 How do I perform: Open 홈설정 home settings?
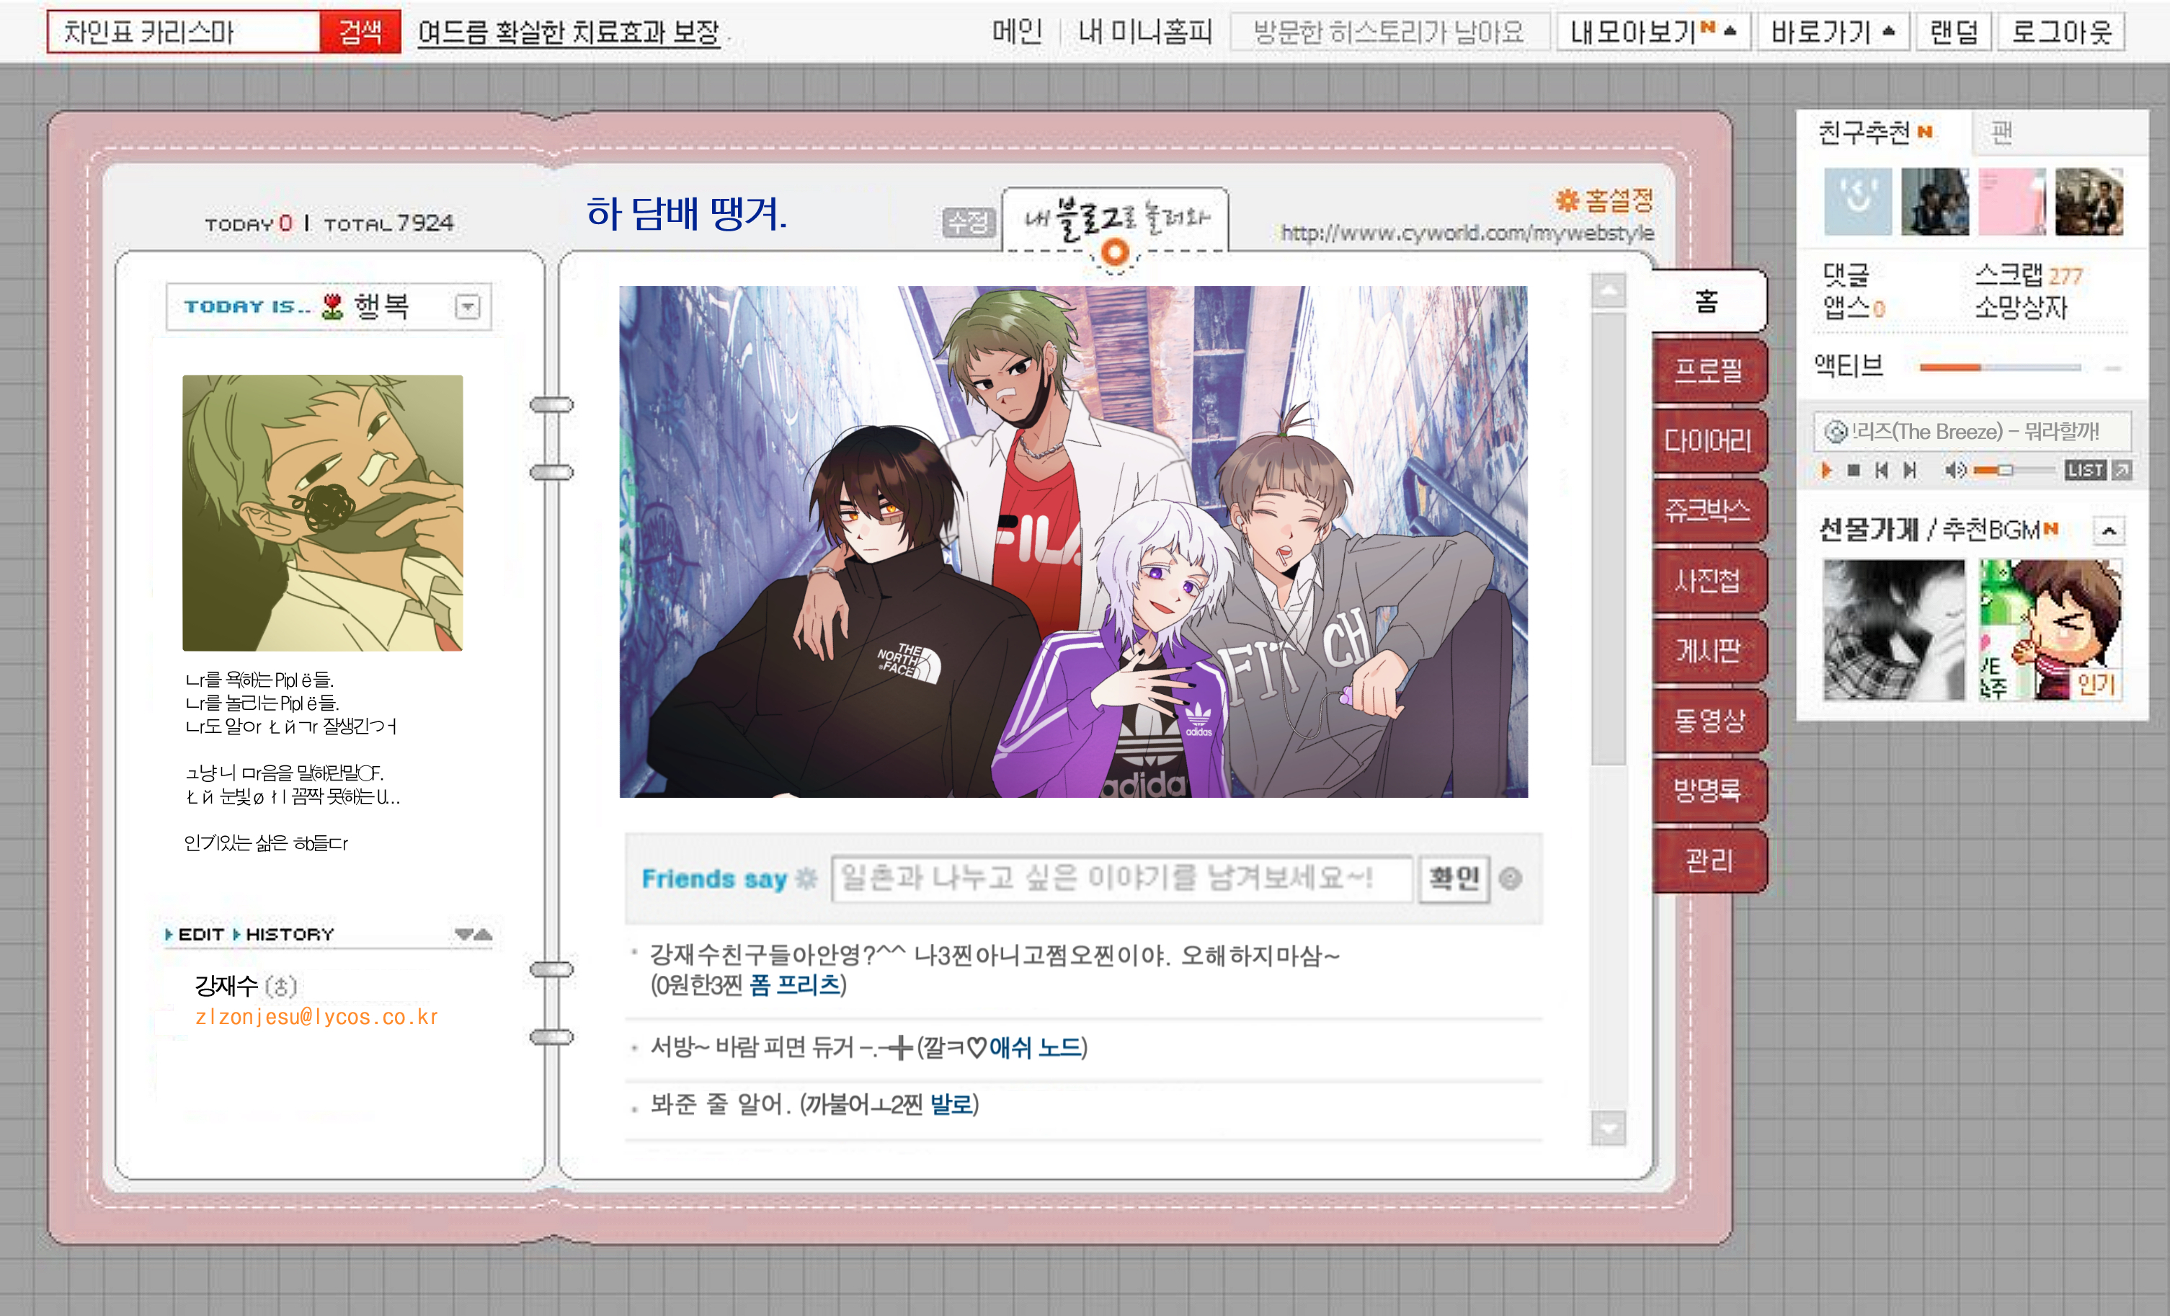coord(1604,200)
